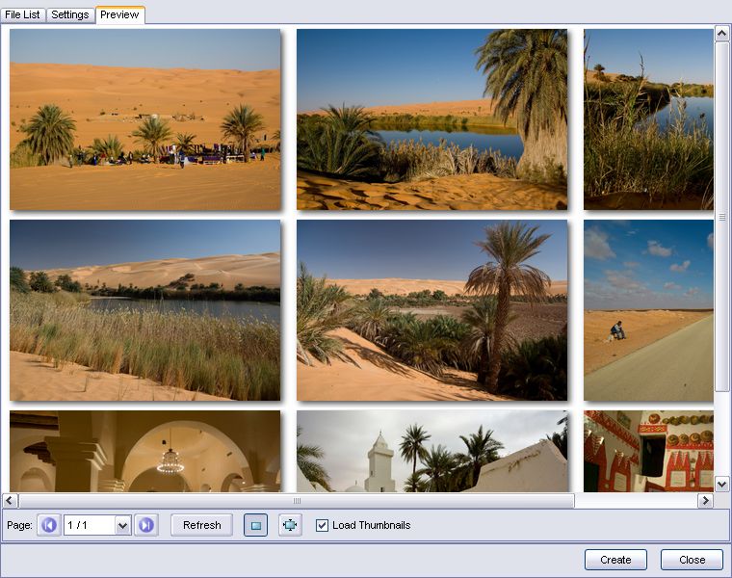
Task: Select the desert camp with palms thumbnail
Action: (145, 119)
